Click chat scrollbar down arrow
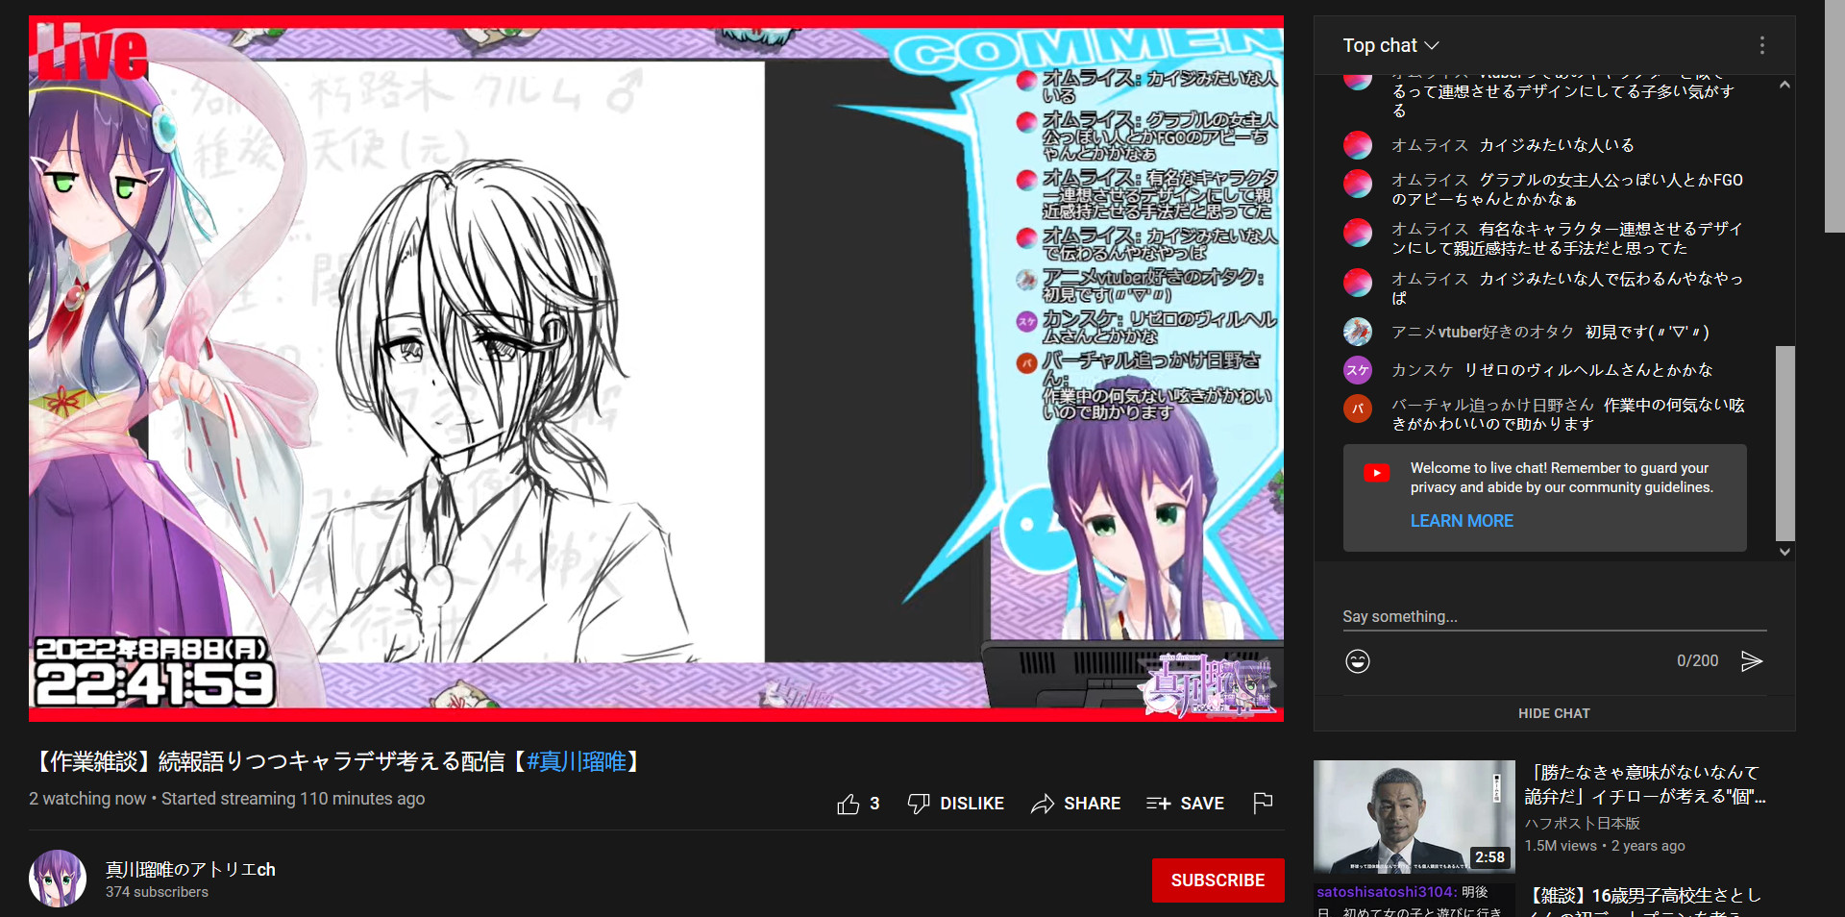The image size is (1845, 917). coord(1784,552)
